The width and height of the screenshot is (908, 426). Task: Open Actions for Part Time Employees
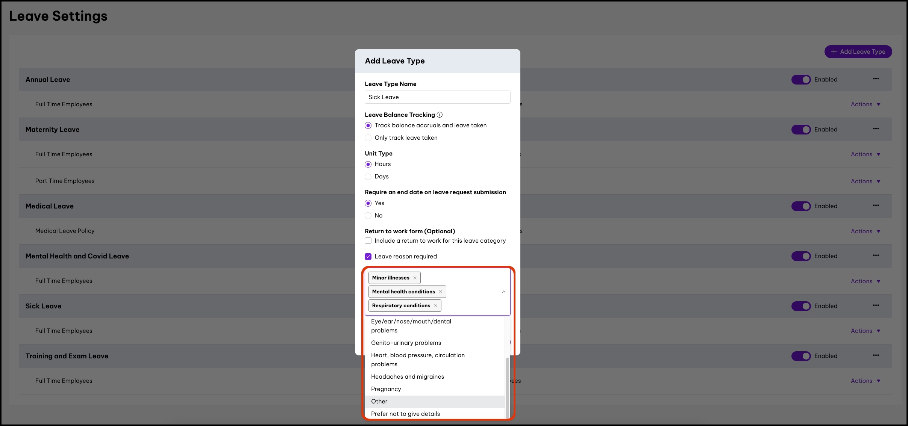pos(865,181)
